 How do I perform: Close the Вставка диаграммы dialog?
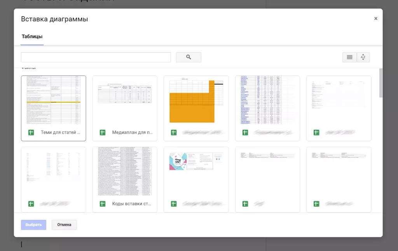coord(375,19)
